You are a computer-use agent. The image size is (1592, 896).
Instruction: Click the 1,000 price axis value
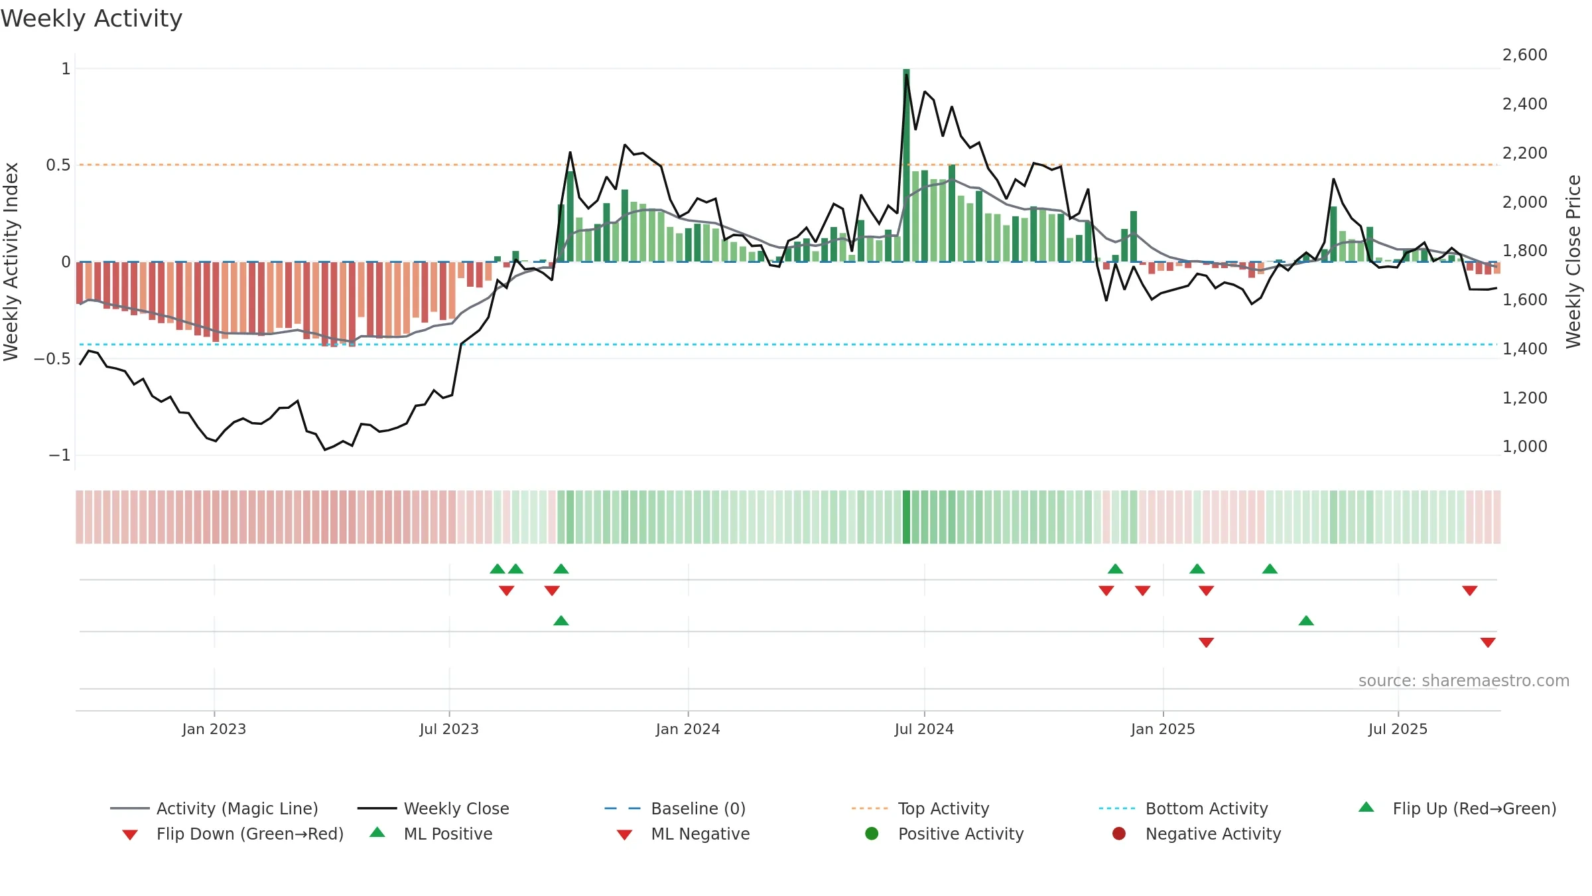(1525, 447)
